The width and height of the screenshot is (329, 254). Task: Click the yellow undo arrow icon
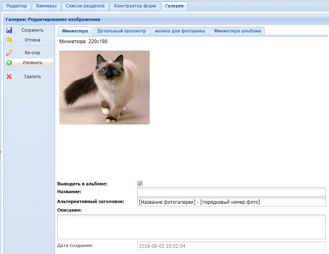pyautogui.click(x=9, y=40)
